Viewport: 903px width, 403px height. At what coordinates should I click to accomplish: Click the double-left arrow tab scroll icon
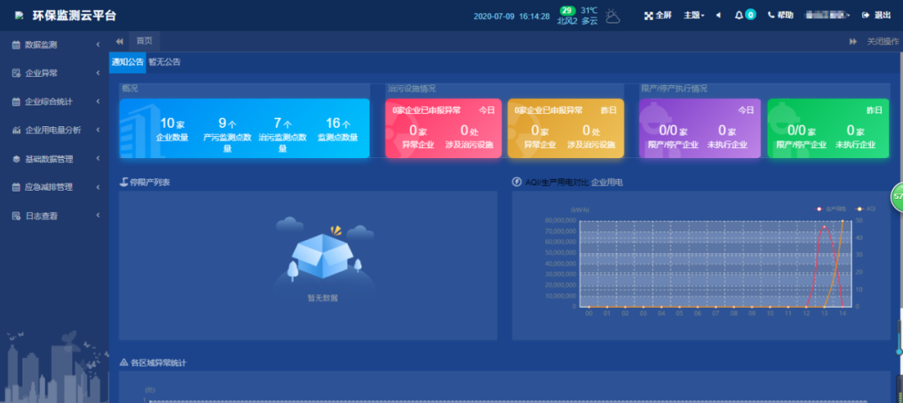click(120, 41)
